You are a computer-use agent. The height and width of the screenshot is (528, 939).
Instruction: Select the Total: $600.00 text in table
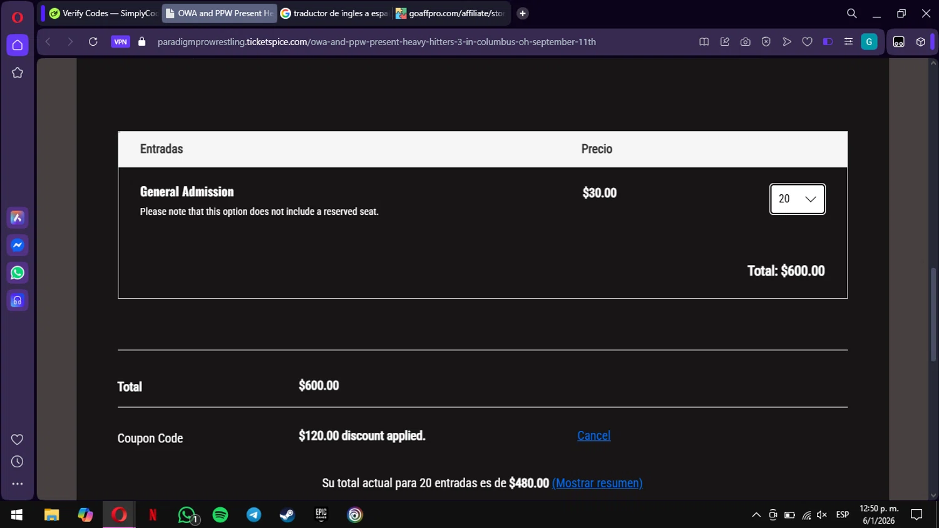(786, 271)
